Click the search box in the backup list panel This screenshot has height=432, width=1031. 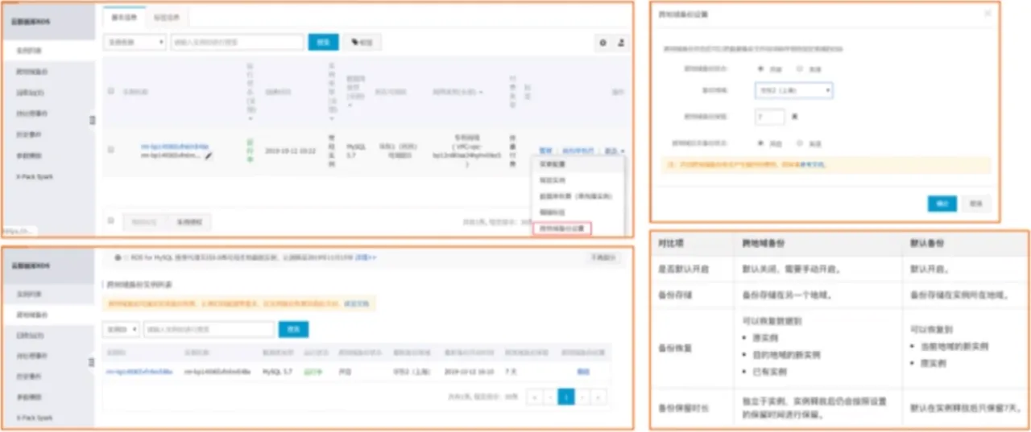(x=209, y=329)
